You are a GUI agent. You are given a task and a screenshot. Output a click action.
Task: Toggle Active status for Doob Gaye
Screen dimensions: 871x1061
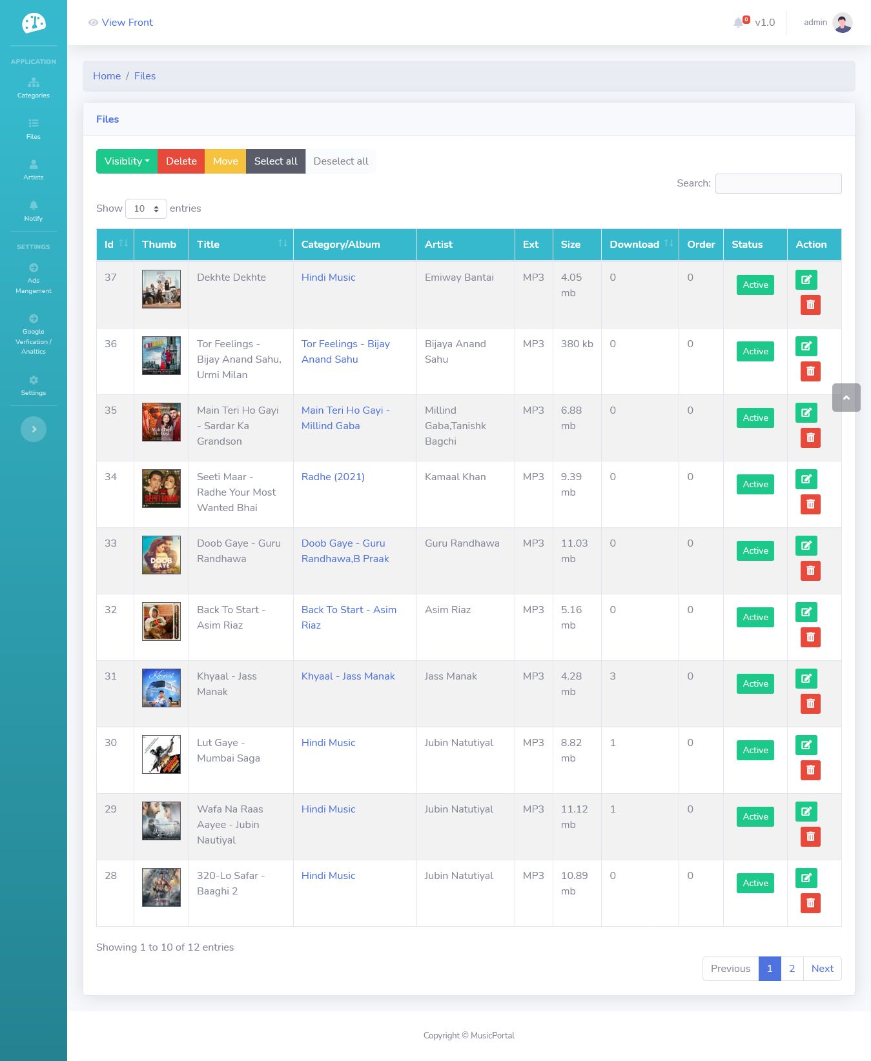755,551
